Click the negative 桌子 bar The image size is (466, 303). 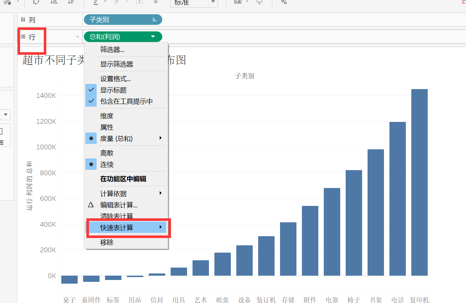pyautogui.click(x=69, y=280)
